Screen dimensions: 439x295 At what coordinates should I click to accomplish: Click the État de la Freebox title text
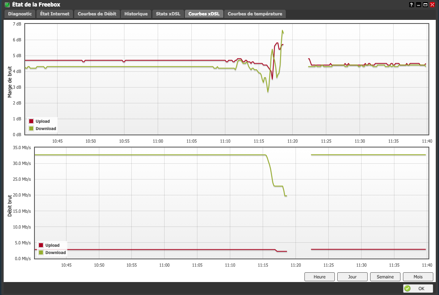[36, 4]
